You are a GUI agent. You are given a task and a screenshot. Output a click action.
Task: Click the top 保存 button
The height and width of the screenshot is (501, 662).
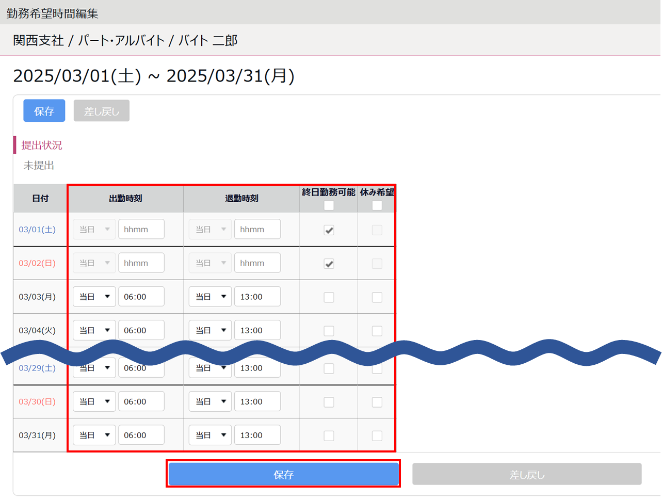pos(44,111)
